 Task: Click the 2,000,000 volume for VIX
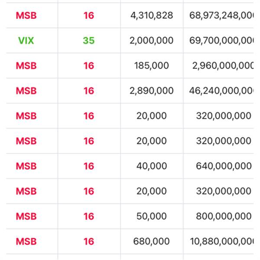(x=152, y=40)
